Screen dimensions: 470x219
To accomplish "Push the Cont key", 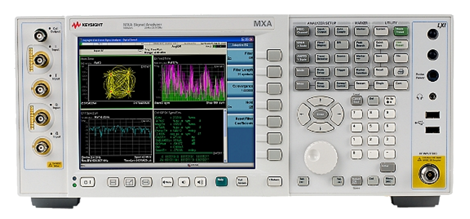I will [x=401, y=86].
